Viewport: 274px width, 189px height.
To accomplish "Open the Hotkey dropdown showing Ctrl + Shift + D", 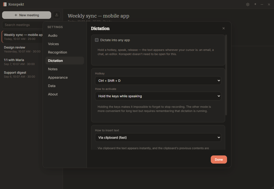I will coord(158,81).
